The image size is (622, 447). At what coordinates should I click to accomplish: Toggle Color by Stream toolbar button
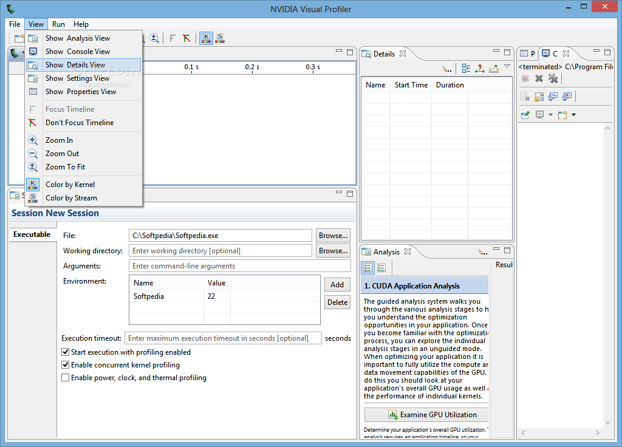(x=220, y=38)
